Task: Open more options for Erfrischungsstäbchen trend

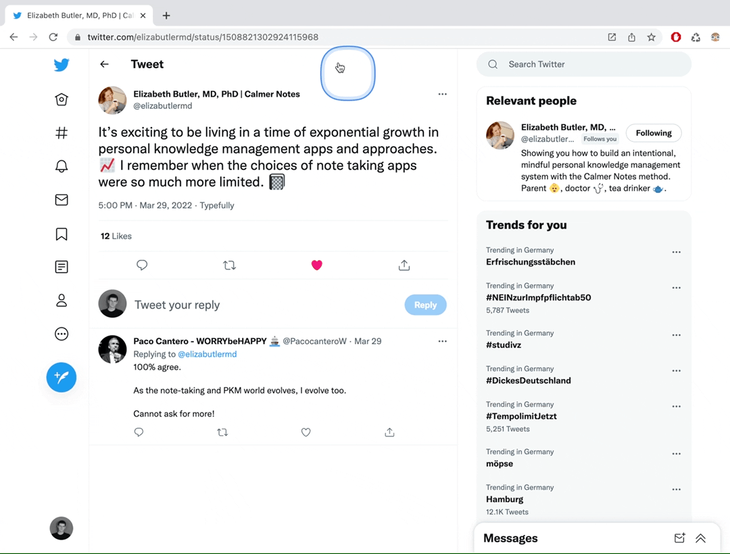Action: [x=676, y=252]
